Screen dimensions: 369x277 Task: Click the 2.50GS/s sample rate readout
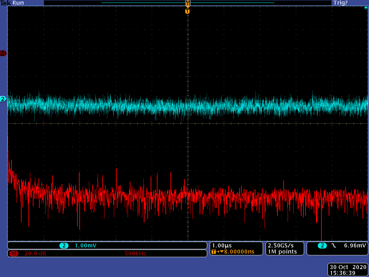[x=281, y=246]
